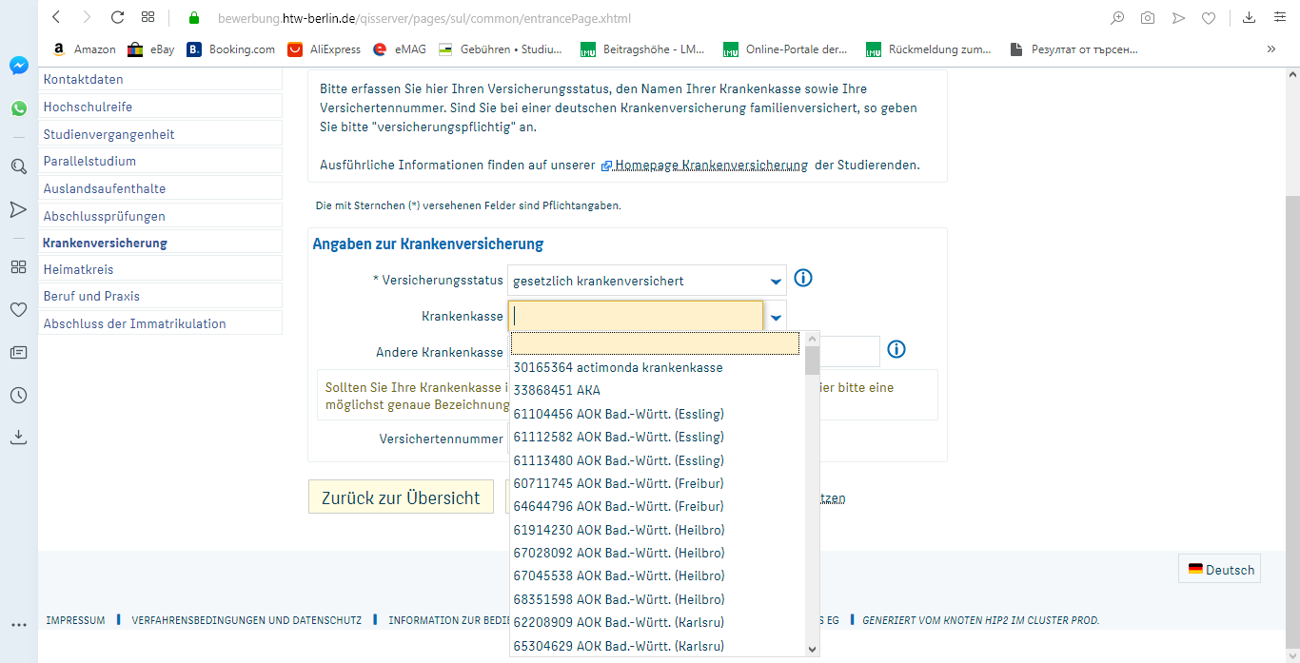1300x663 pixels.
Task: Choose 33868451 AKA from the list
Action: coord(557,390)
